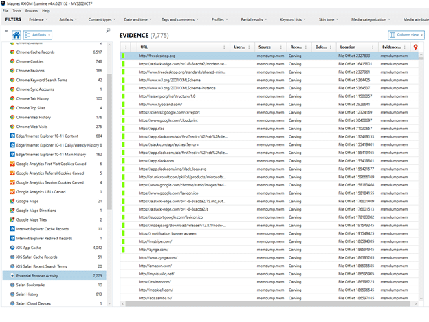Select the https://twitter.com/ row
The width and height of the screenshot is (429, 322).
tap(269, 282)
